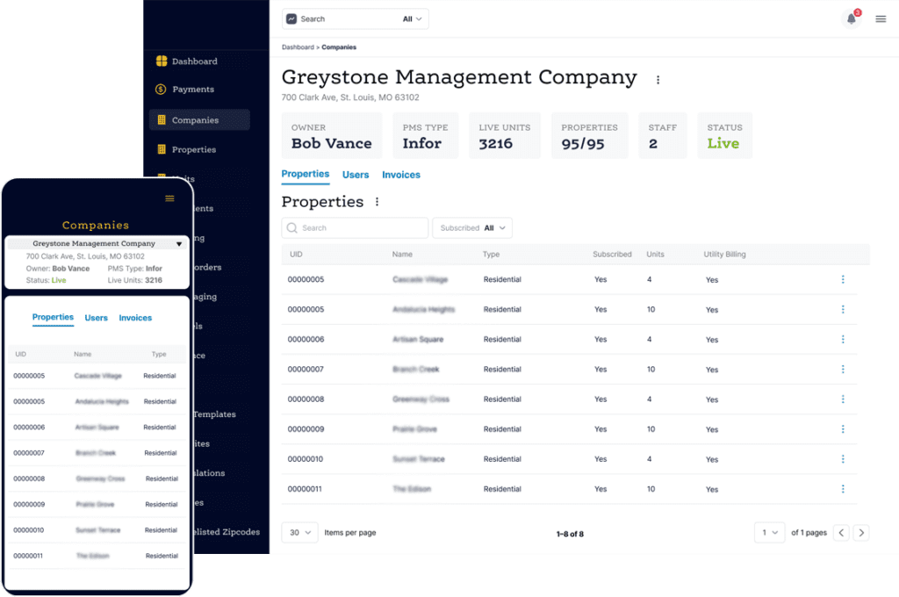The height and width of the screenshot is (597, 899).
Task: Switch to the Users tab in the desktop view
Action: [x=356, y=175]
